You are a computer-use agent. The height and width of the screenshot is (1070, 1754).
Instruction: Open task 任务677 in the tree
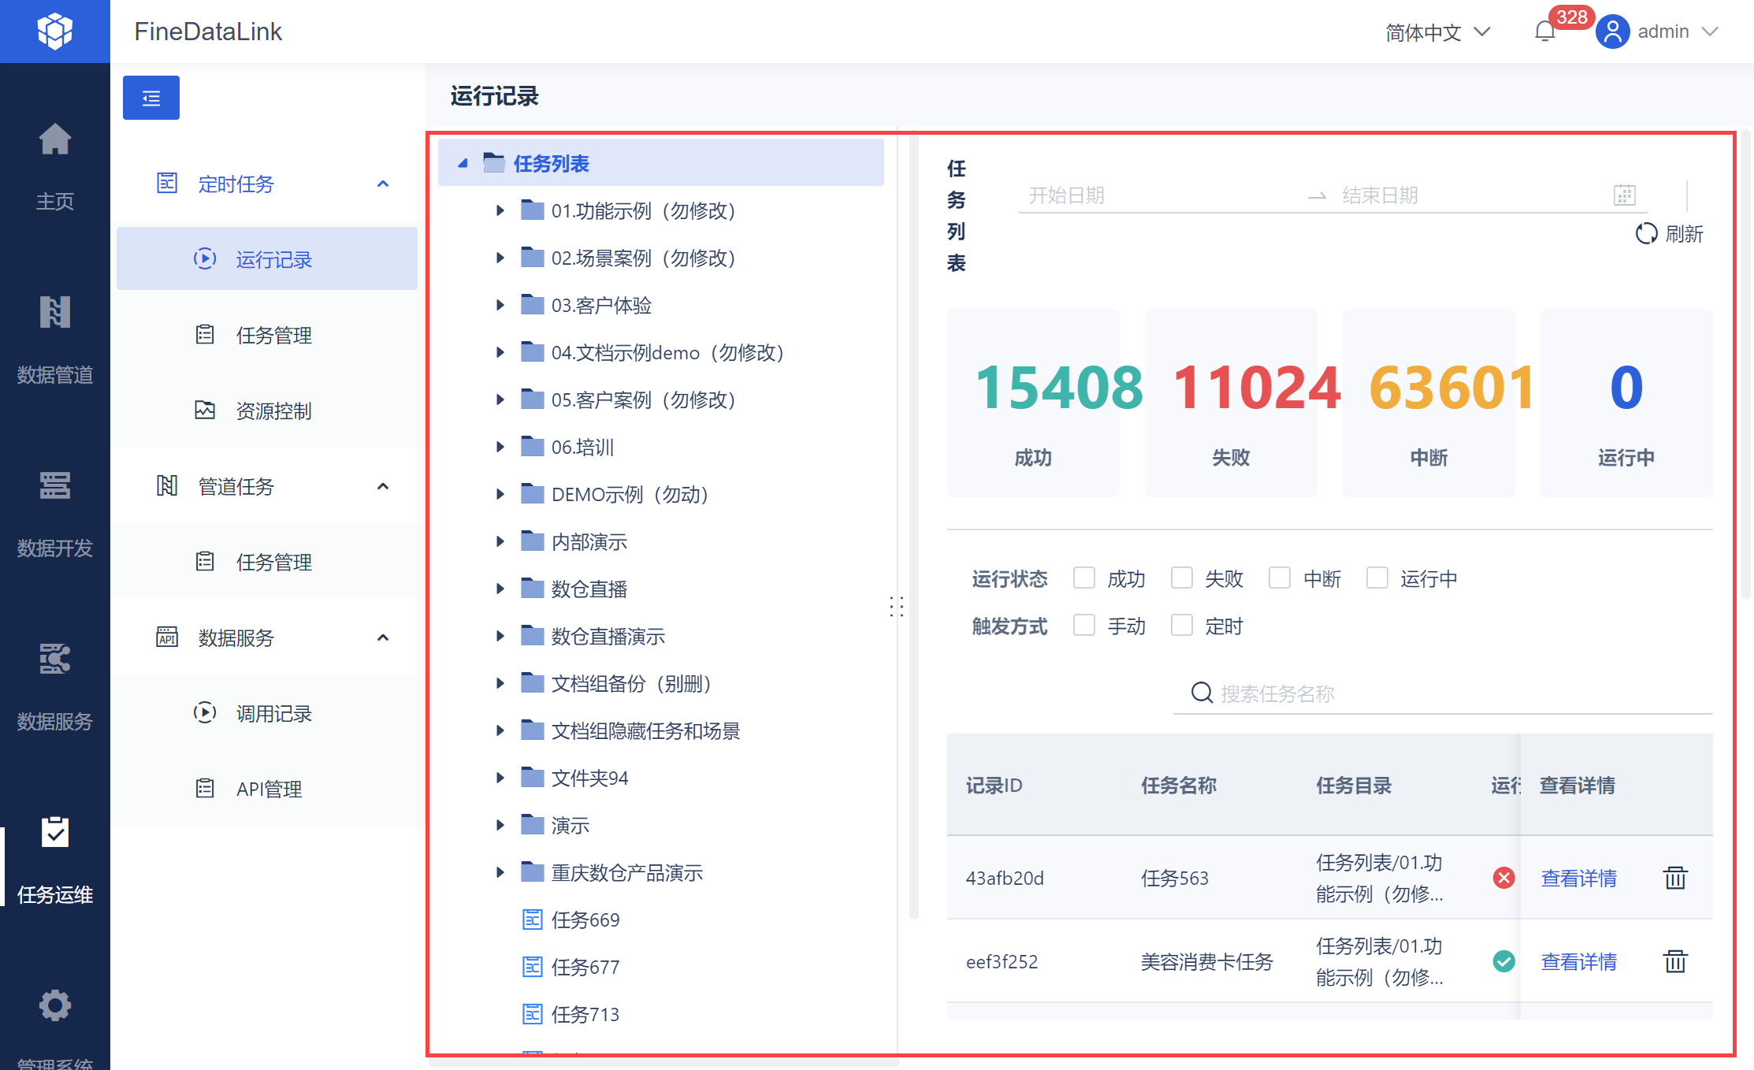tap(585, 967)
